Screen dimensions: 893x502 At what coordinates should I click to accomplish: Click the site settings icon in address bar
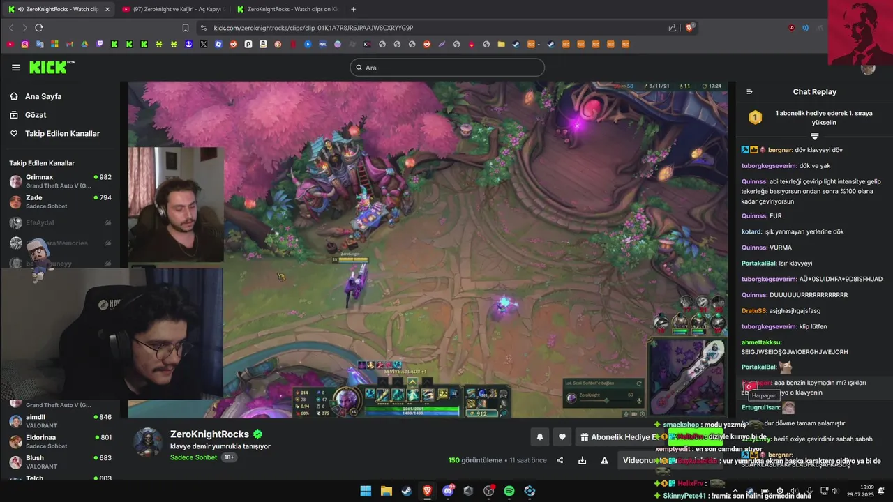[x=203, y=28]
